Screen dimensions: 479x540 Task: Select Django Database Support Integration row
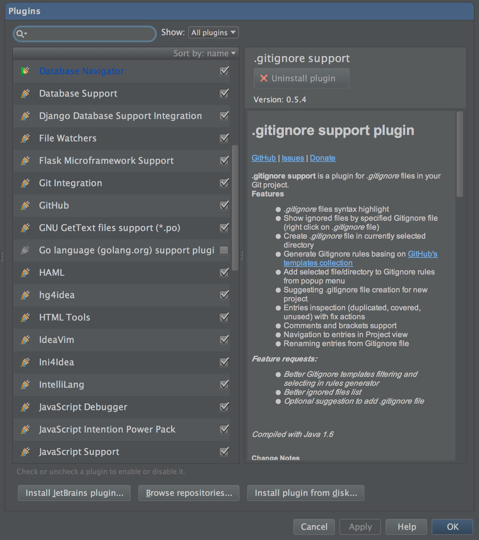click(x=122, y=116)
